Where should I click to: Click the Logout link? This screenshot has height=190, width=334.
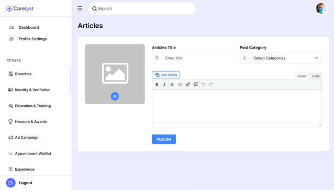26,183
